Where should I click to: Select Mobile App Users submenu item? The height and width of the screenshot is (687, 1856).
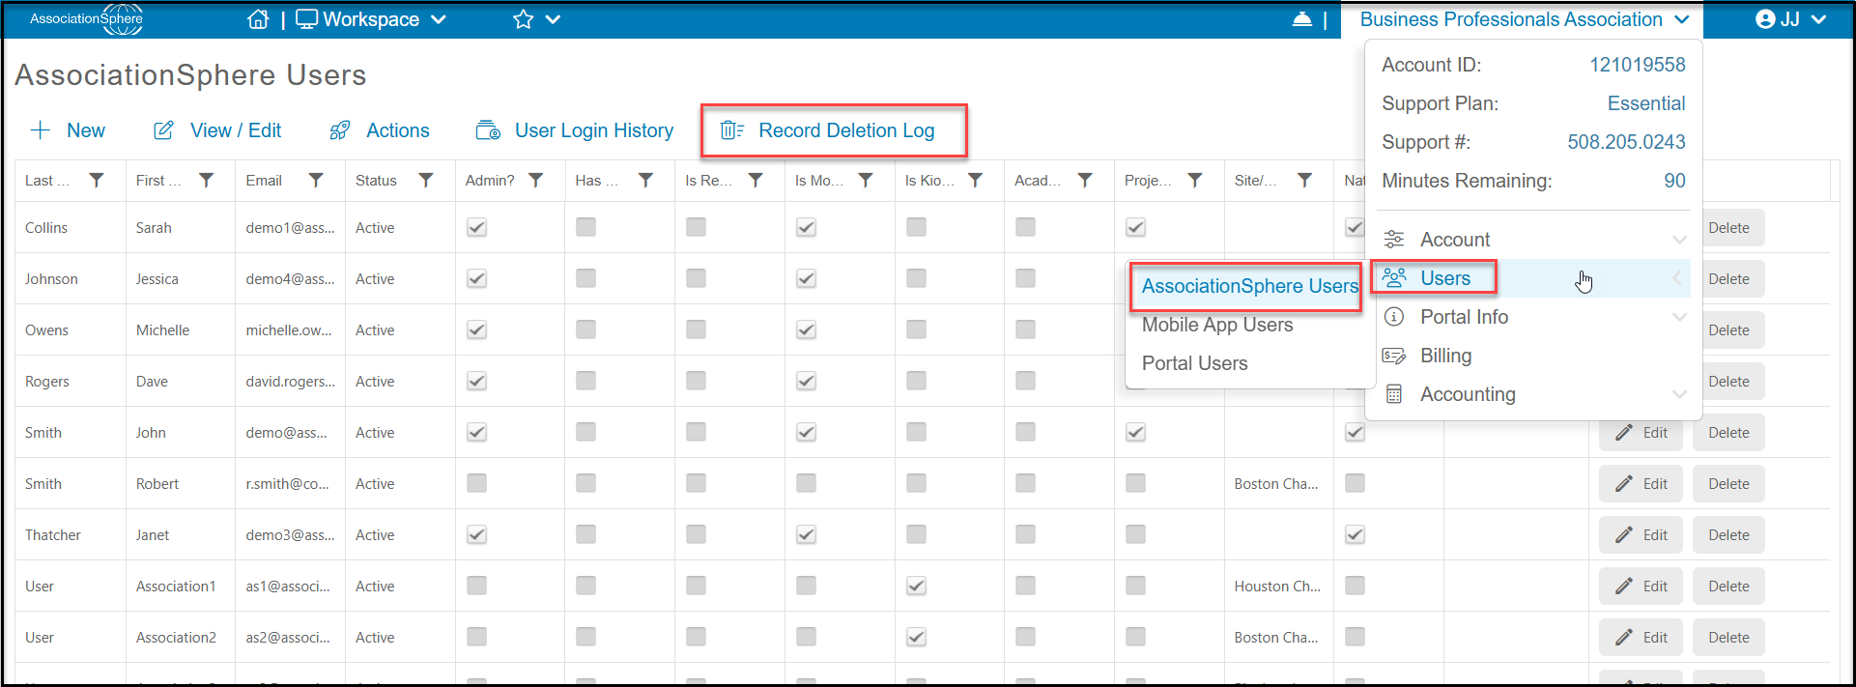click(1217, 325)
